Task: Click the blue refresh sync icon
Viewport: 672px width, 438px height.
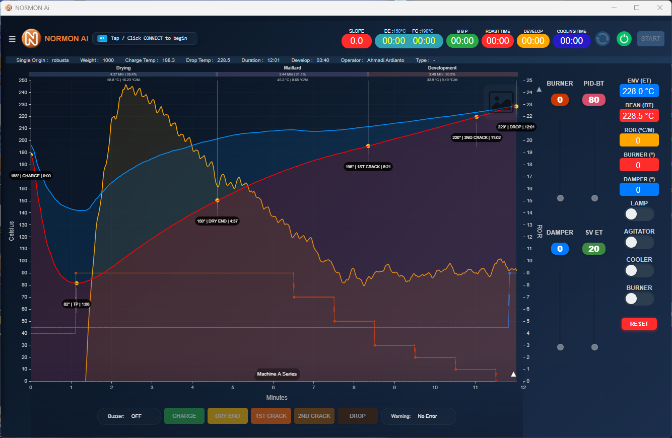Action: click(x=602, y=39)
